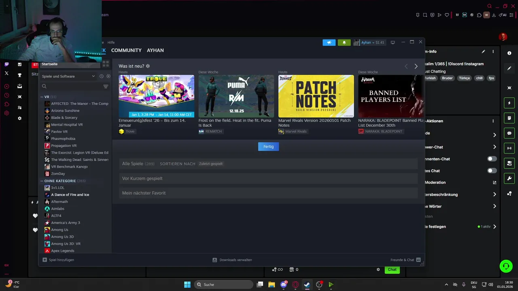Toggle the switch below Abonnenten-Chat
The height and width of the screenshot is (291, 518).
coord(492,171)
